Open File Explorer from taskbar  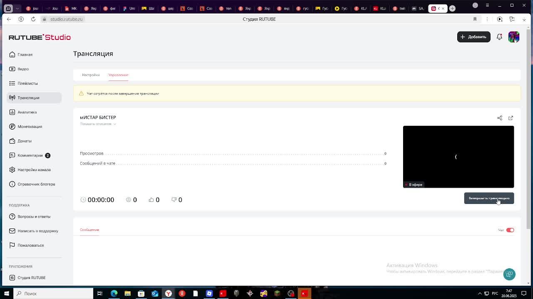click(127, 294)
